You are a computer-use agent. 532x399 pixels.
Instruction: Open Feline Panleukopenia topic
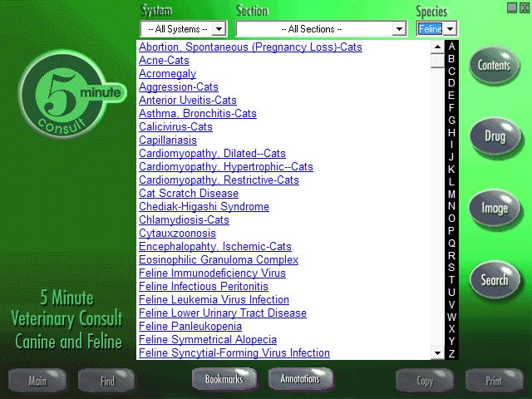point(190,326)
